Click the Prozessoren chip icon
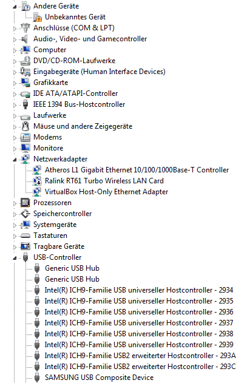The width and height of the screenshot is (242, 383). pos(25,203)
